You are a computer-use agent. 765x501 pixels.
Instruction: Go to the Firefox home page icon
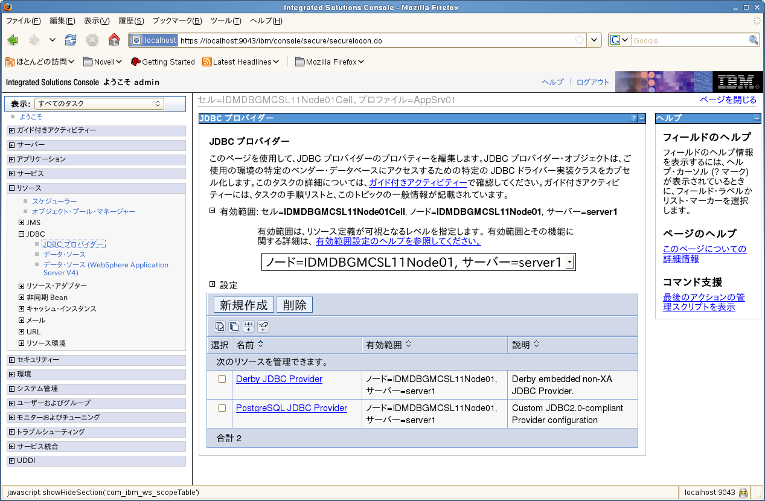pyautogui.click(x=114, y=40)
